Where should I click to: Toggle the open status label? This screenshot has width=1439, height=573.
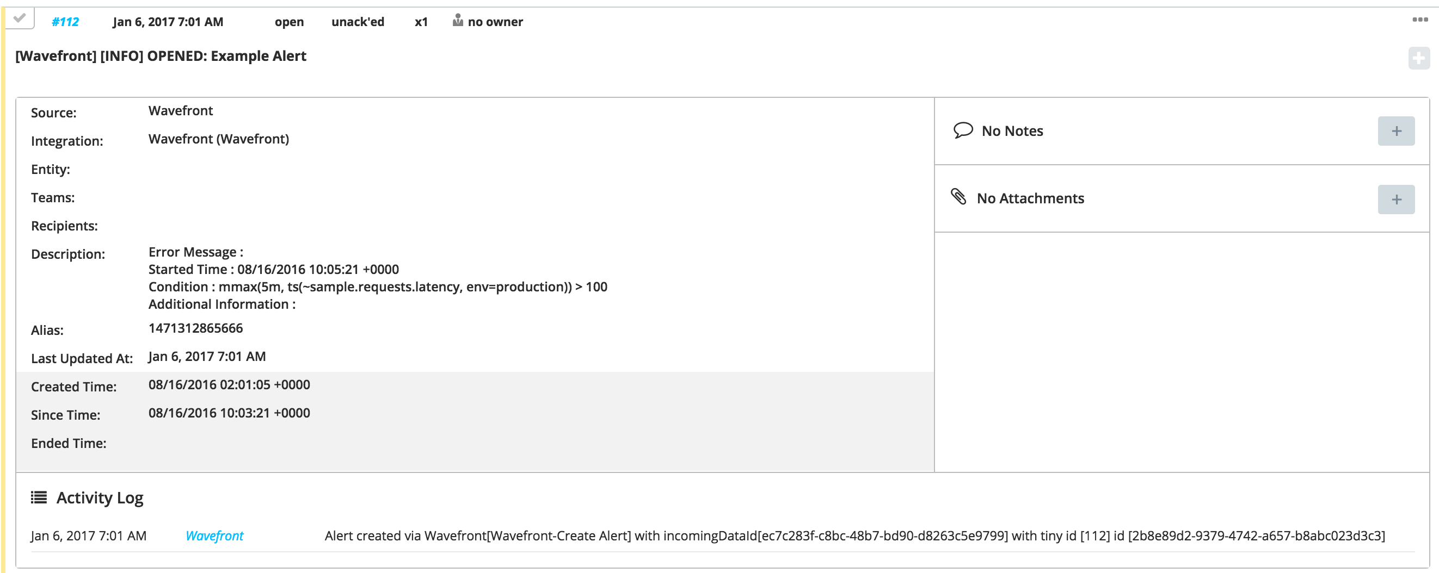point(289,22)
